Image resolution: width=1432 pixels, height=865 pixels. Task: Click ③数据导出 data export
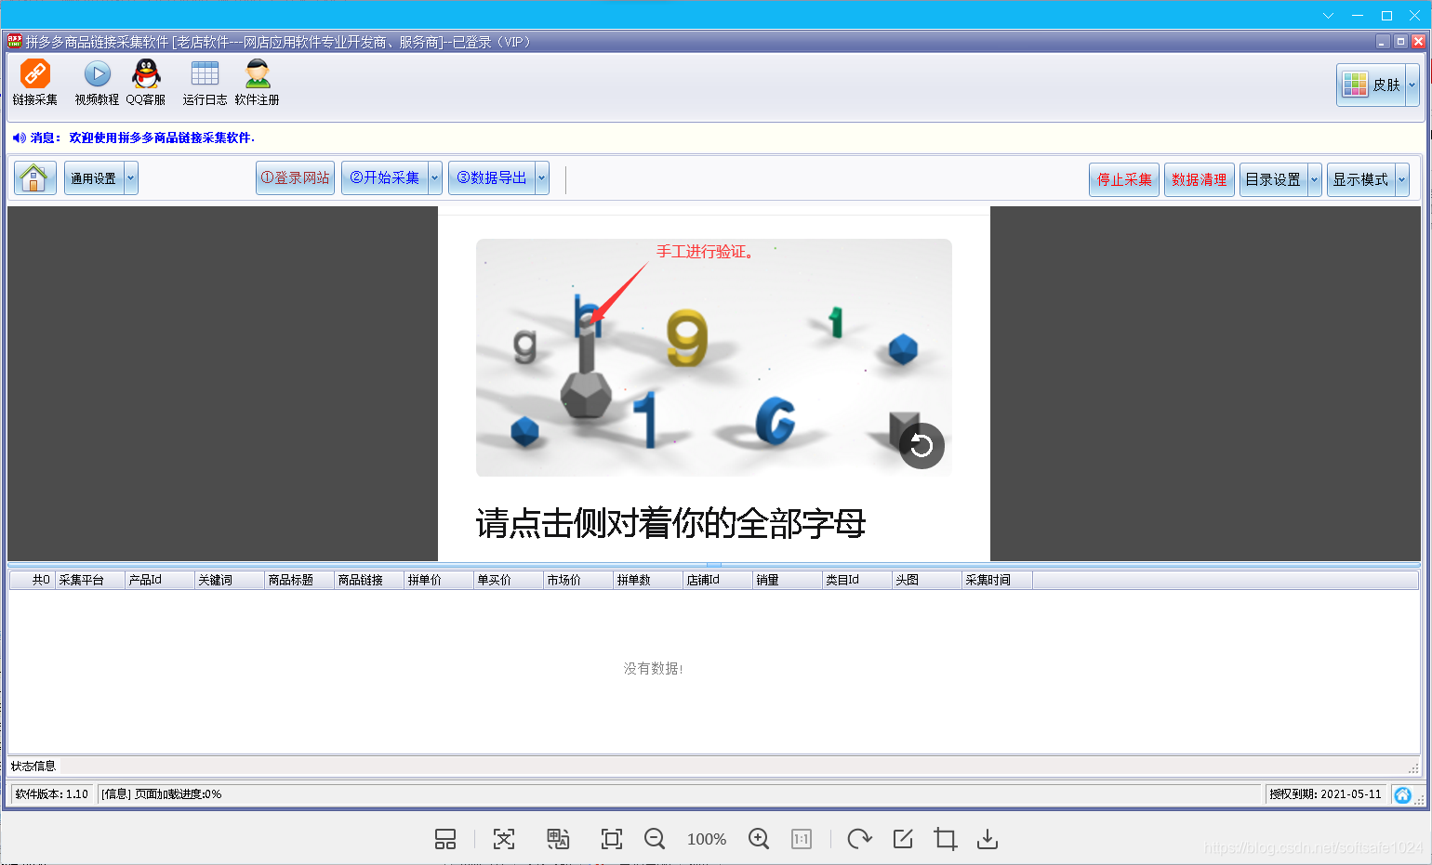pyautogui.click(x=491, y=177)
